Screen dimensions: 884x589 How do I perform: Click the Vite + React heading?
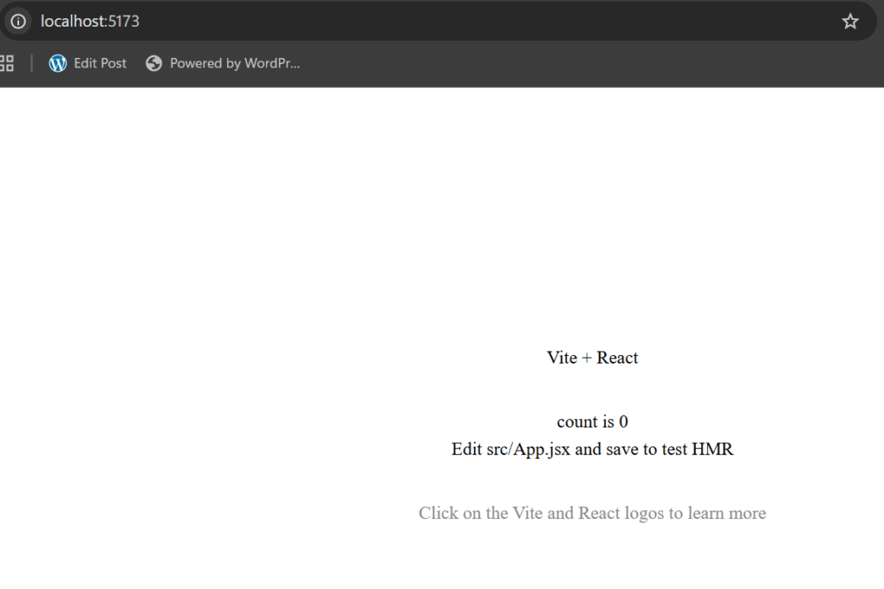(x=592, y=357)
